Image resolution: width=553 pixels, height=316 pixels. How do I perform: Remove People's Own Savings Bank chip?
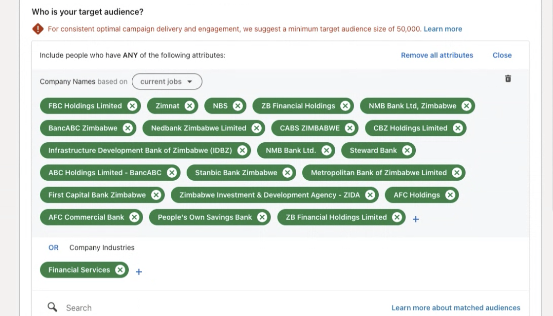pyautogui.click(x=262, y=217)
